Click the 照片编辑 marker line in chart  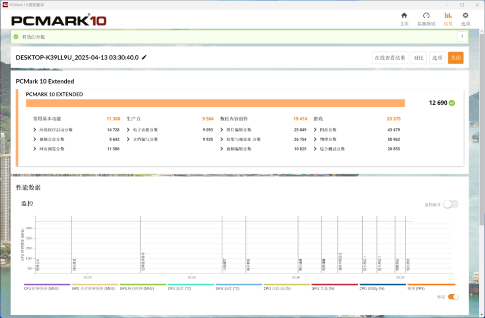[x=298, y=244]
